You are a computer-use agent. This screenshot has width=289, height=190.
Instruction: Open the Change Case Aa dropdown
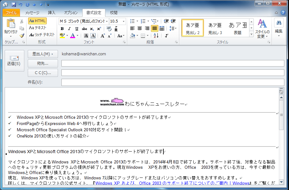click(121, 36)
